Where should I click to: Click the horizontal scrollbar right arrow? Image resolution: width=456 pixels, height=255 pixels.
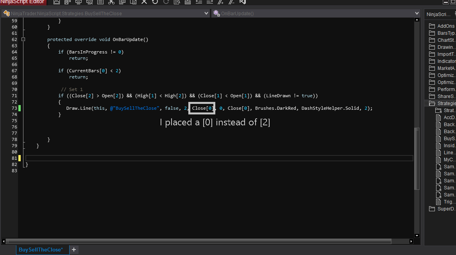(411, 241)
